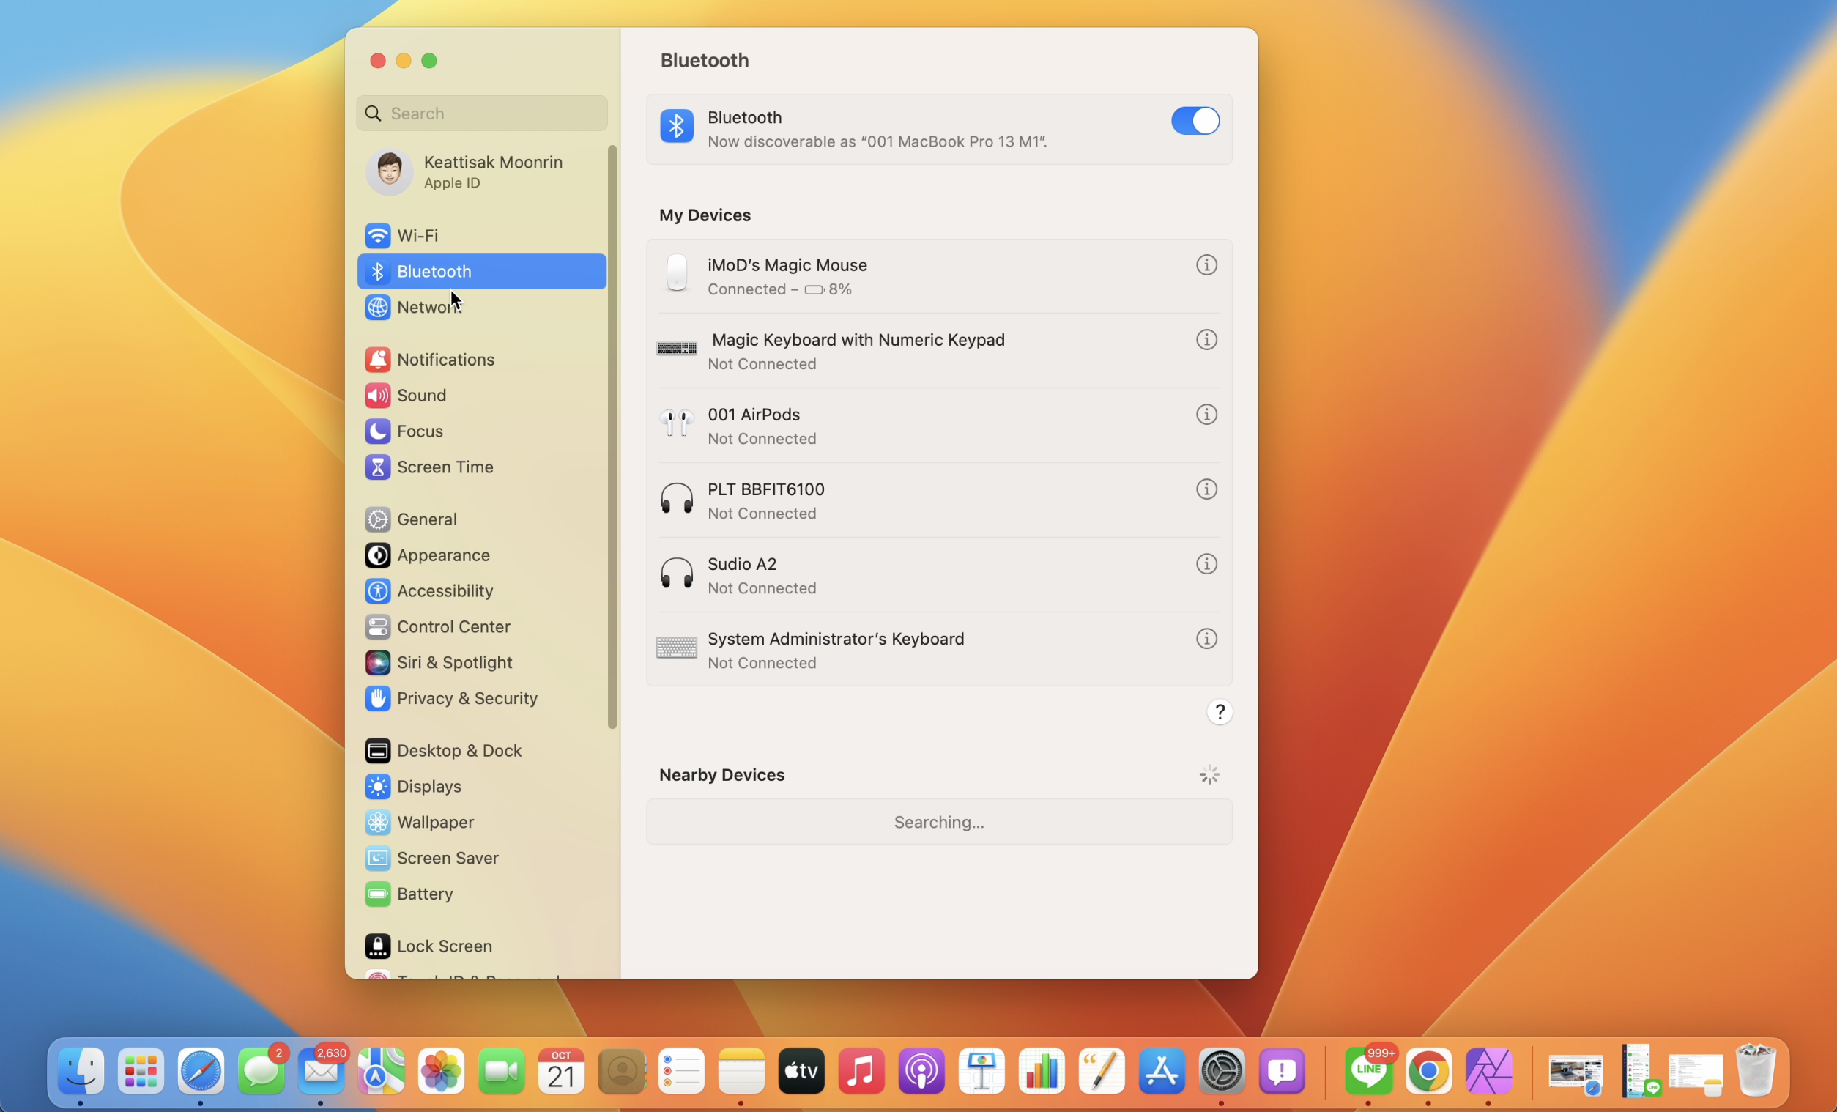This screenshot has height=1112, width=1837.
Task: Open Control Center settings
Action: (x=453, y=626)
